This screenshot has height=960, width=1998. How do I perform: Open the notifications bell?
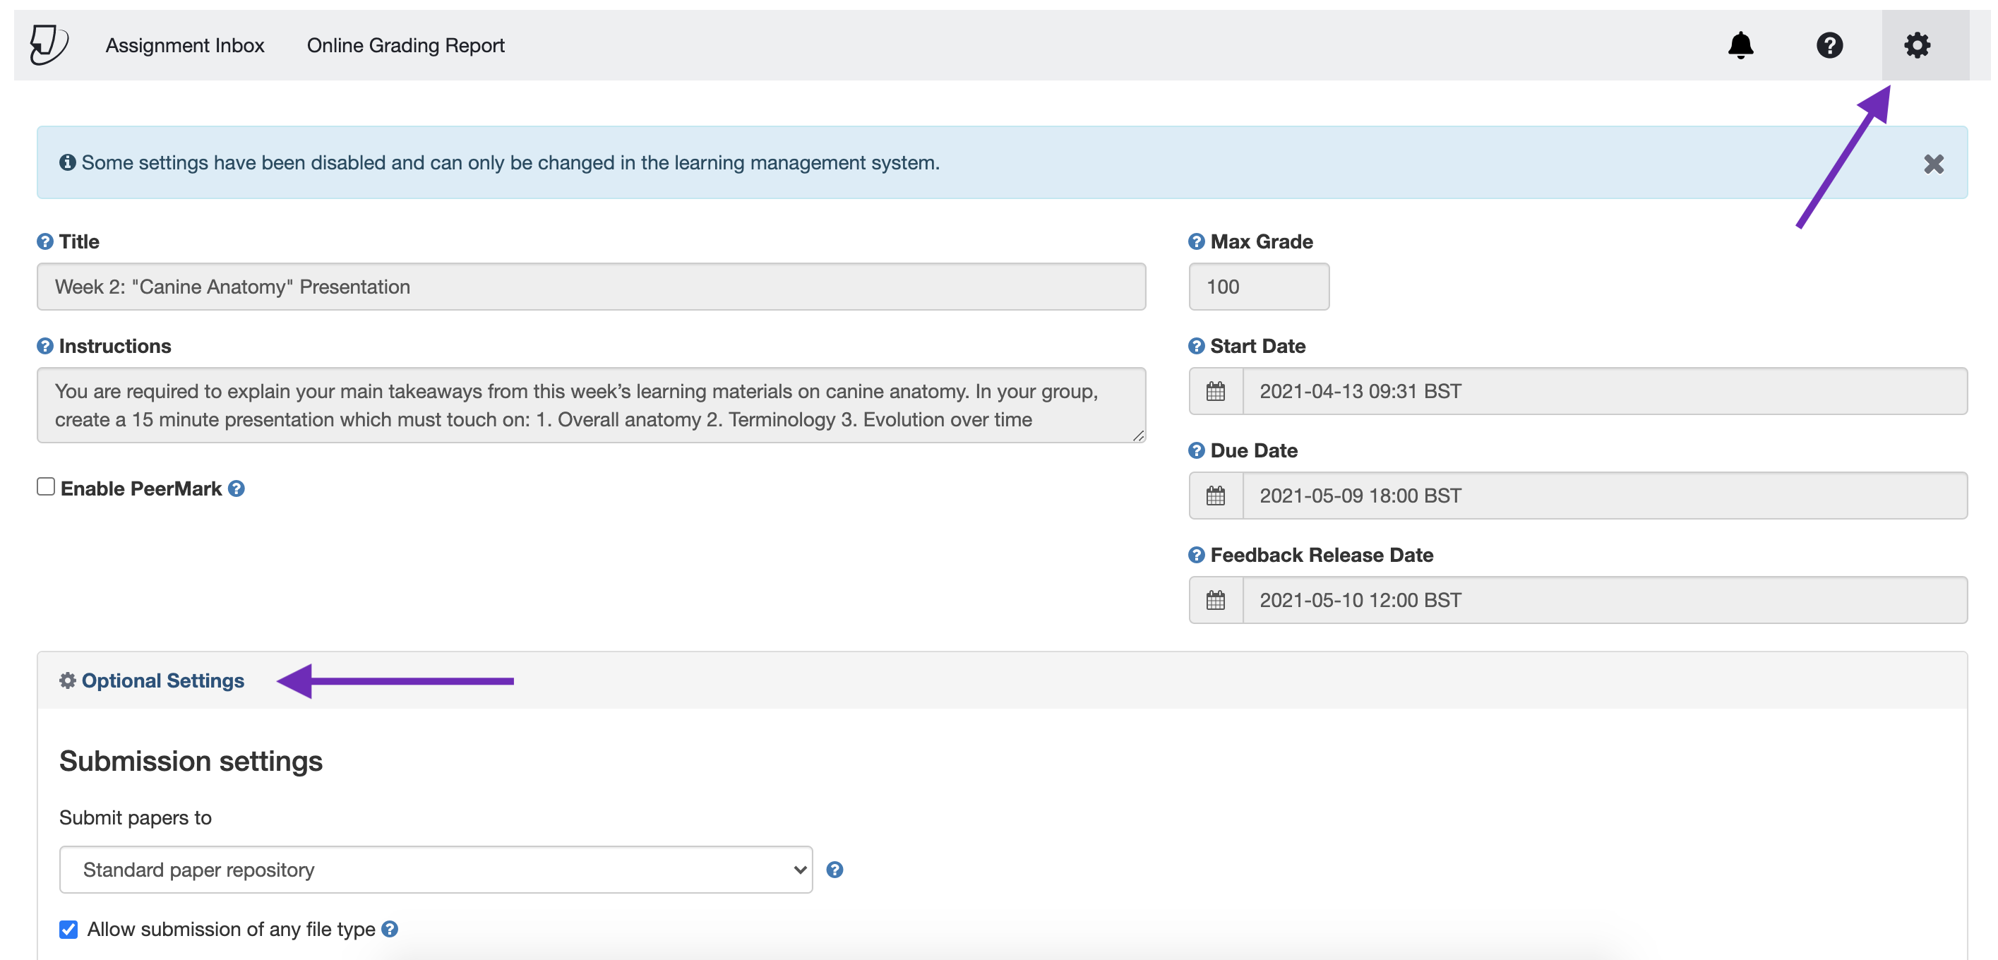point(1740,45)
